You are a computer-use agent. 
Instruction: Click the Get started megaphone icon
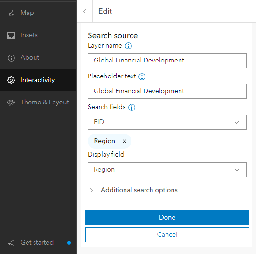click(x=11, y=243)
